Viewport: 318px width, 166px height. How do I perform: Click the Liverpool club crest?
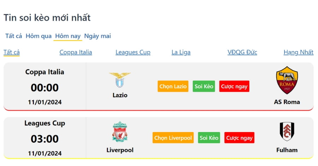point(120,131)
